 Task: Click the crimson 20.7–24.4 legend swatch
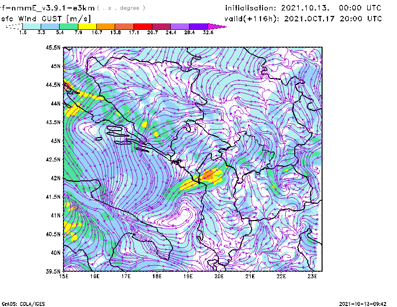(161, 26)
